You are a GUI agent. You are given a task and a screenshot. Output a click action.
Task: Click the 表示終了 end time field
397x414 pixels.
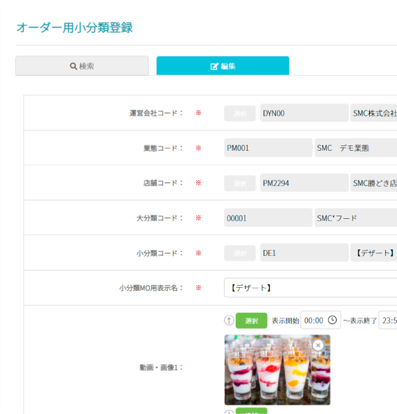tap(388, 321)
